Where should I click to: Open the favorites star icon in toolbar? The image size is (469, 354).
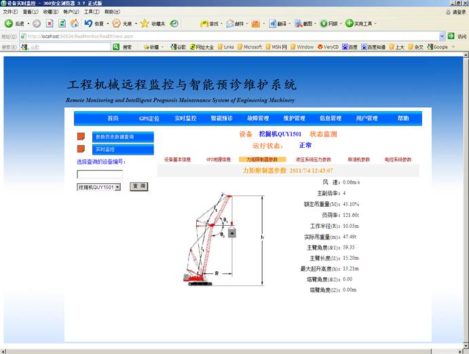click(x=145, y=23)
